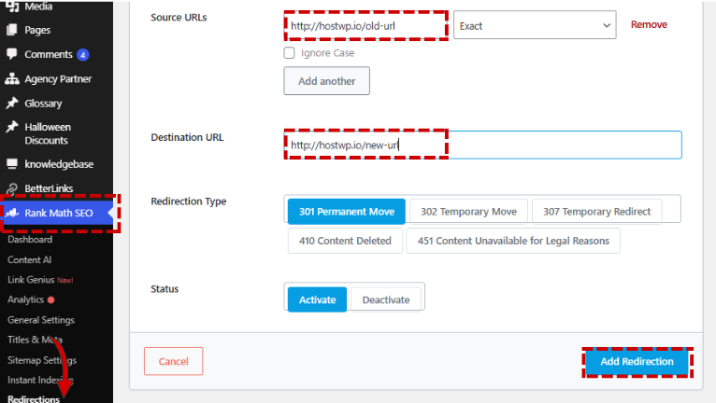This screenshot has width=716, height=403.
Task: Click the Remove source URL link
Action: point(649,24)
